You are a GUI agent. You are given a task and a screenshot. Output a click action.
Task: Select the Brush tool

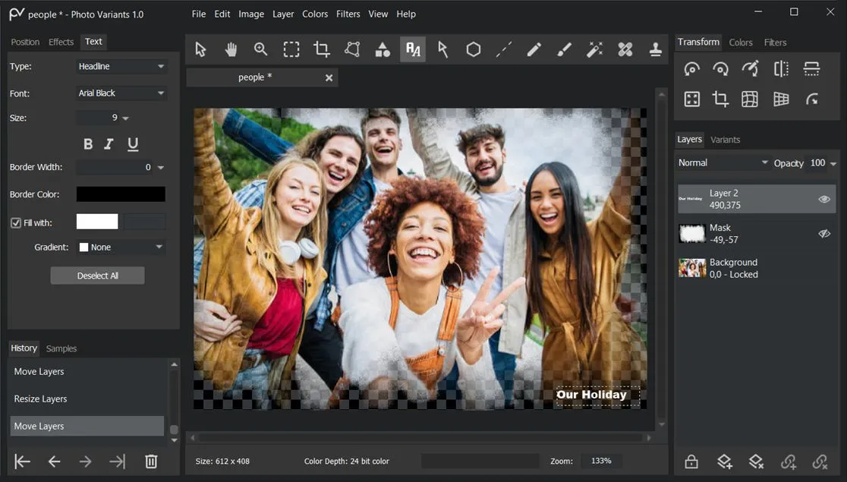[564, 48]
